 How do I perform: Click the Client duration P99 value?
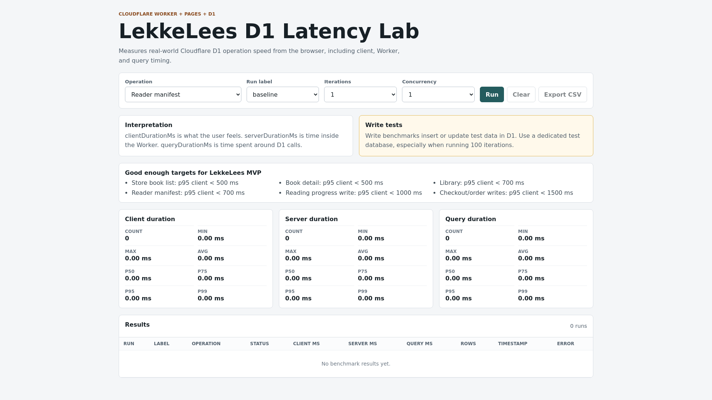[x=211, y=298]
